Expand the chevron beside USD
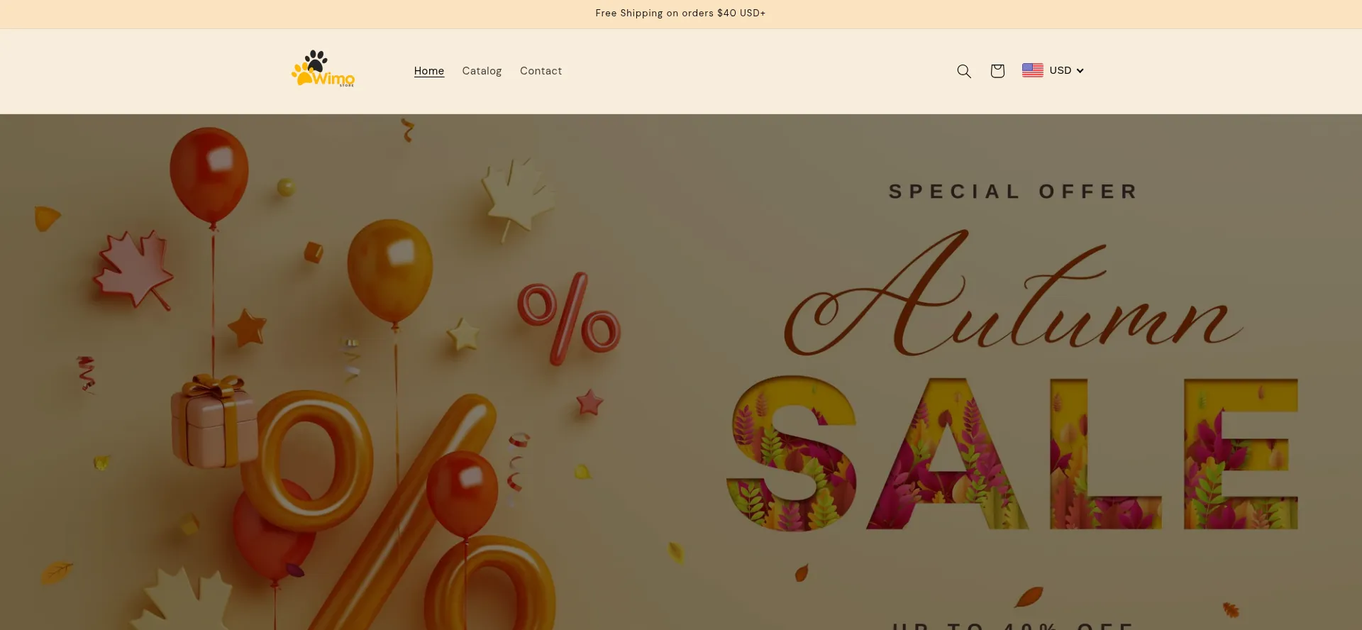 [x=1080, y=71]
